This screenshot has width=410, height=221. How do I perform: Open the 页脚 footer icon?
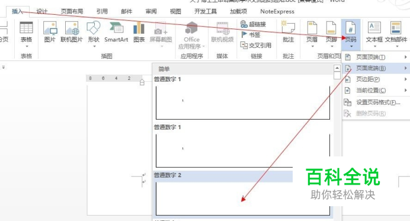[331, 28]
